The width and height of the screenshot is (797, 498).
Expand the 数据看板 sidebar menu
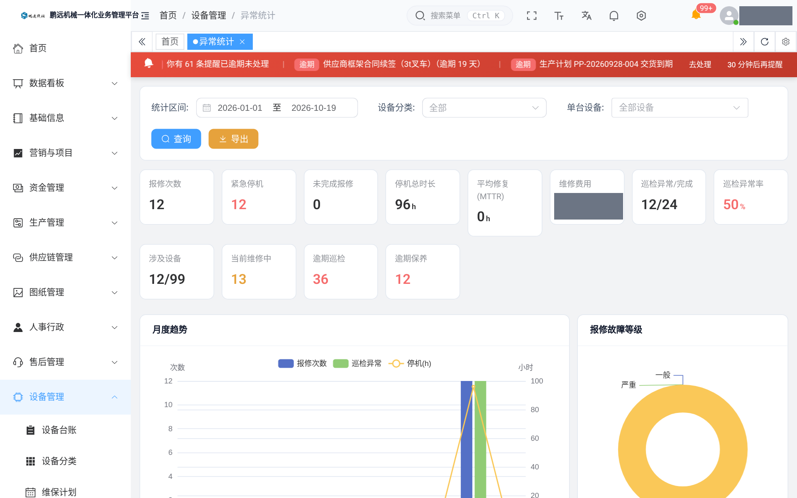pos(65,83)
